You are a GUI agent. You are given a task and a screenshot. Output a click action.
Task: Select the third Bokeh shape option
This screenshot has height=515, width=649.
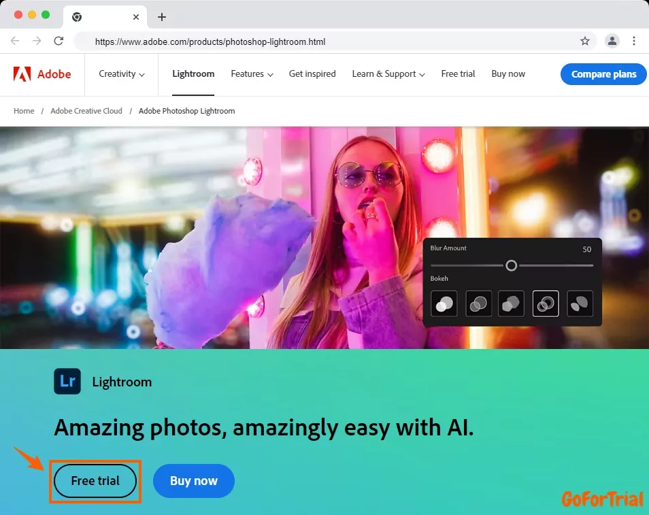511,303
